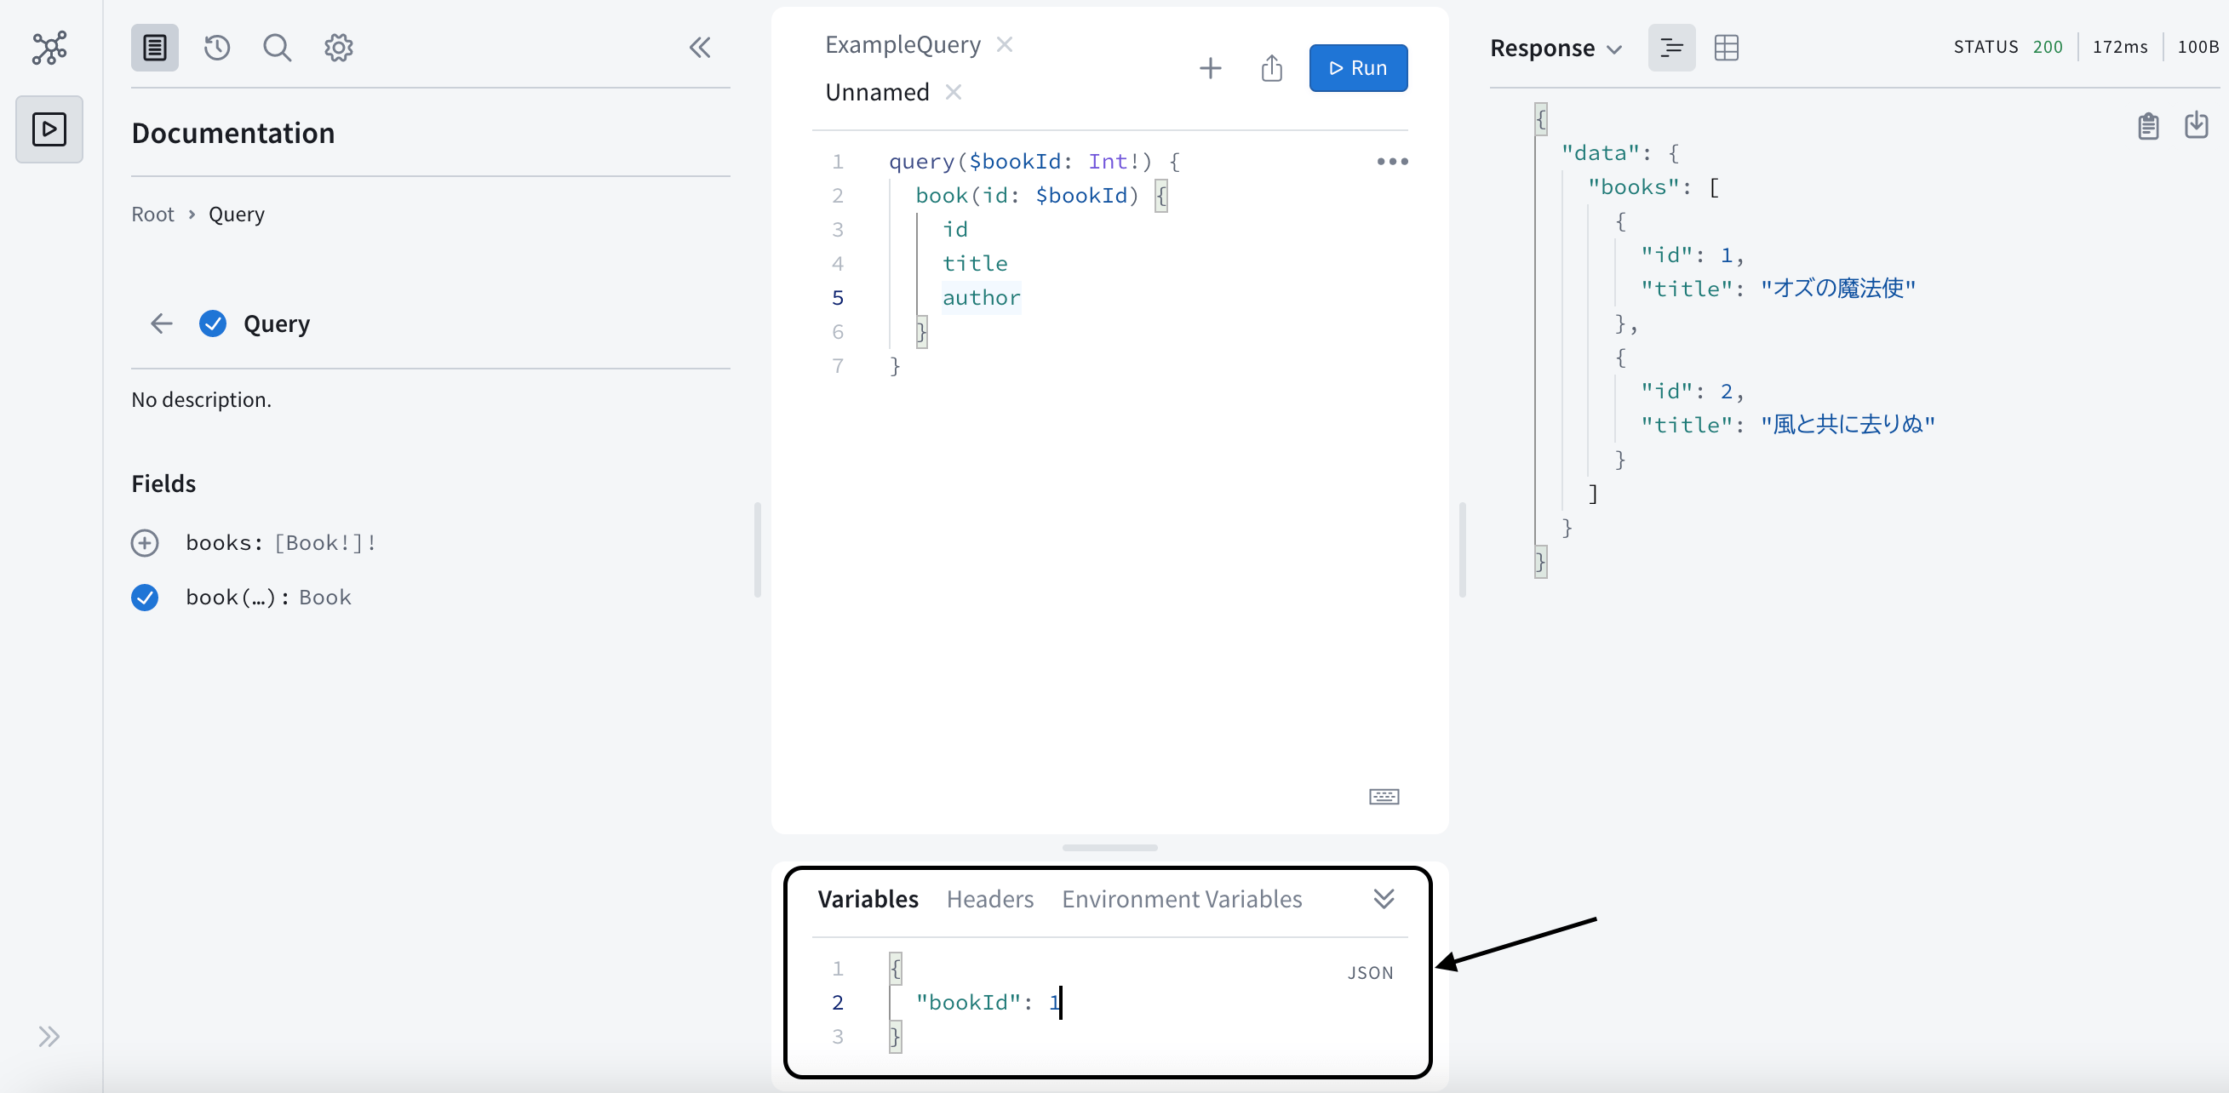
Task: Select the Unnamed operation tab
Action: pos(877,92)
